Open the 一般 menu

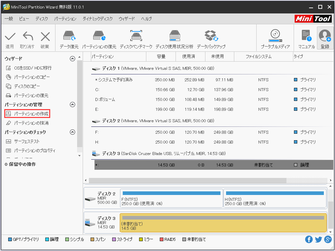[9, 19]
